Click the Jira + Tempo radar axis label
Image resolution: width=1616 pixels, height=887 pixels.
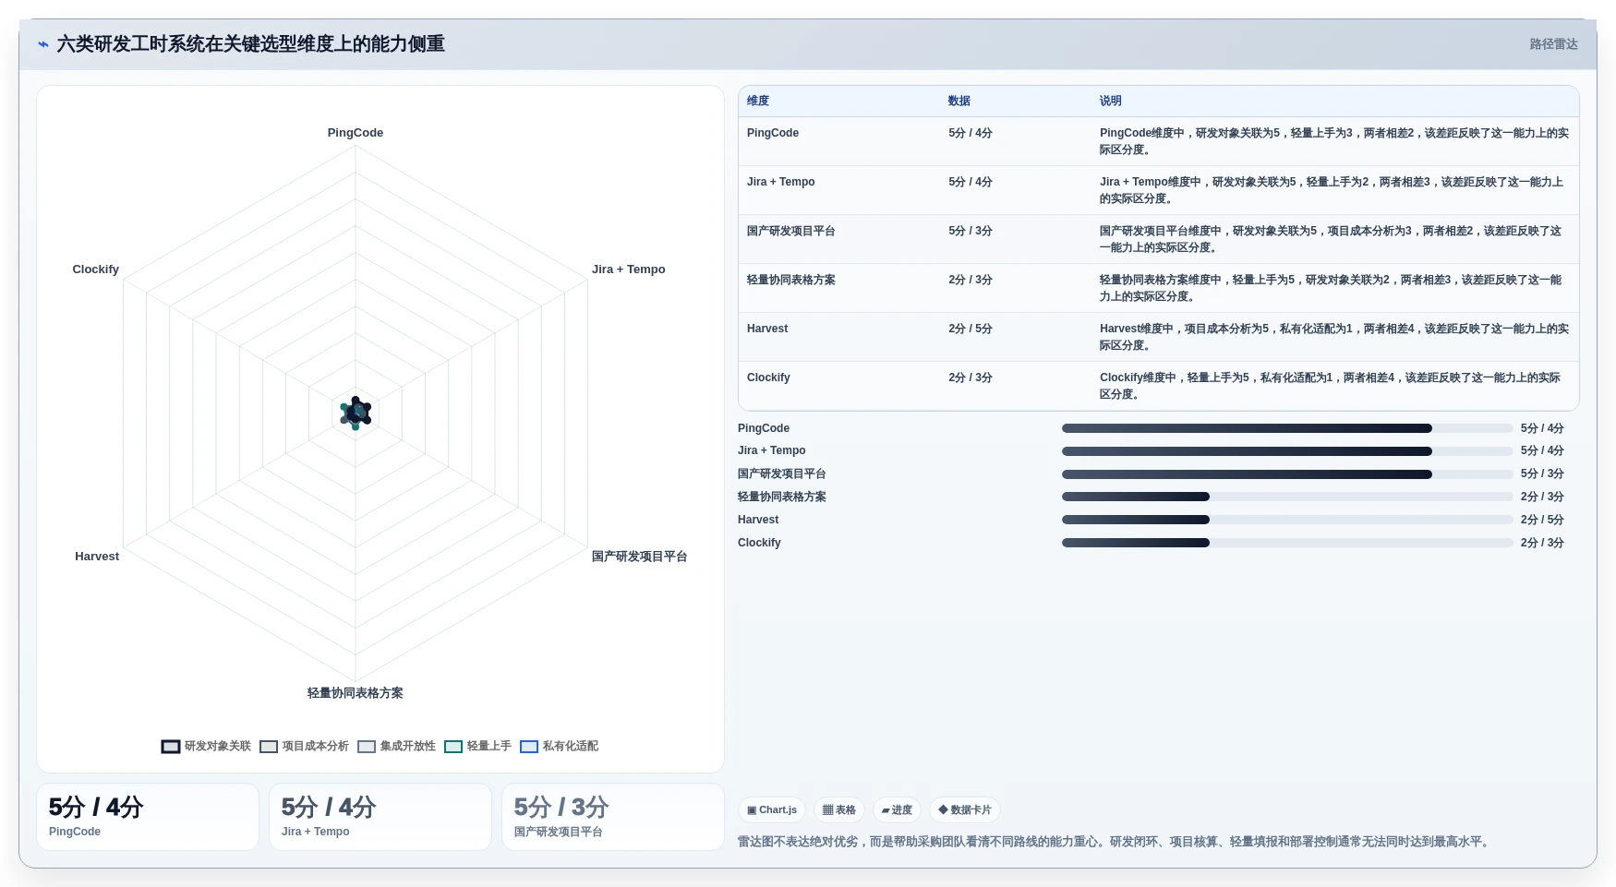[629, 270]
